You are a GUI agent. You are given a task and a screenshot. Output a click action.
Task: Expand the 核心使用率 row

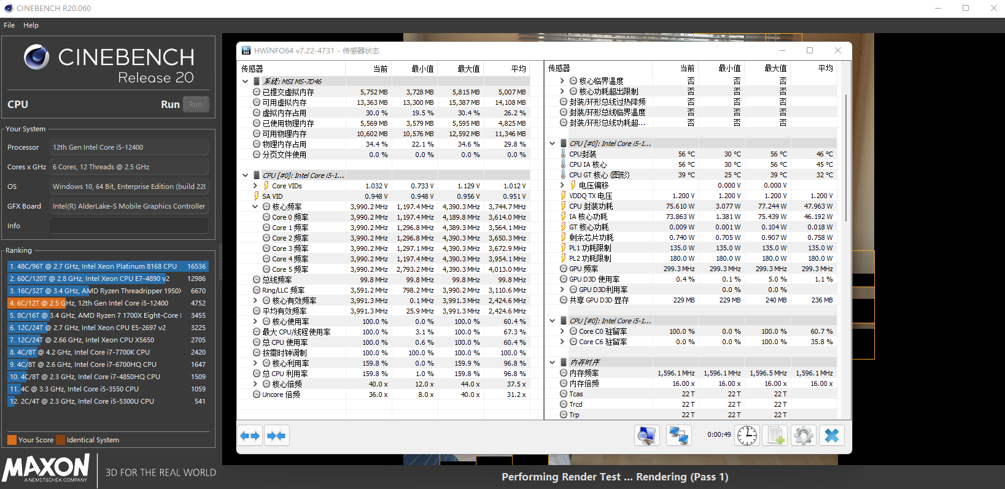(x=255, y=322)
